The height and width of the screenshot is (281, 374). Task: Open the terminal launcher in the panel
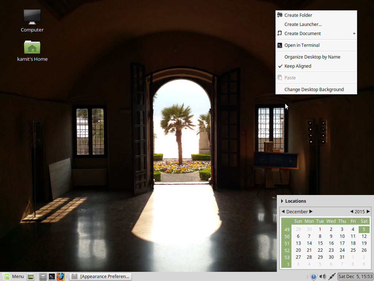pos(51,276)
